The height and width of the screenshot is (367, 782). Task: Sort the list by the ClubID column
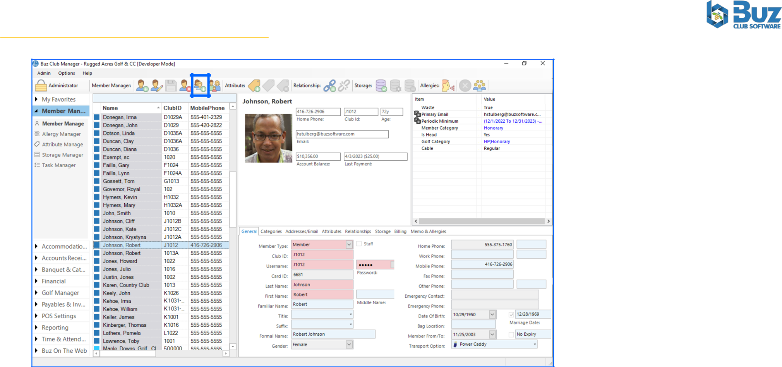(x=172, y=108)
